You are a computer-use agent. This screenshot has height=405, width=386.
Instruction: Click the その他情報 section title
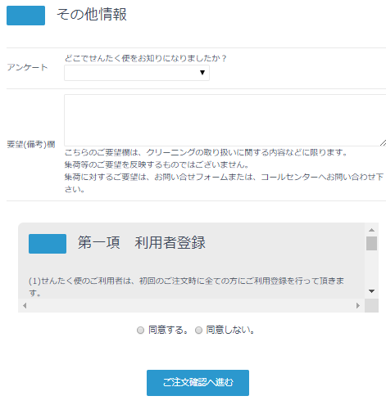pyautogui.click(x=92, y=15)
